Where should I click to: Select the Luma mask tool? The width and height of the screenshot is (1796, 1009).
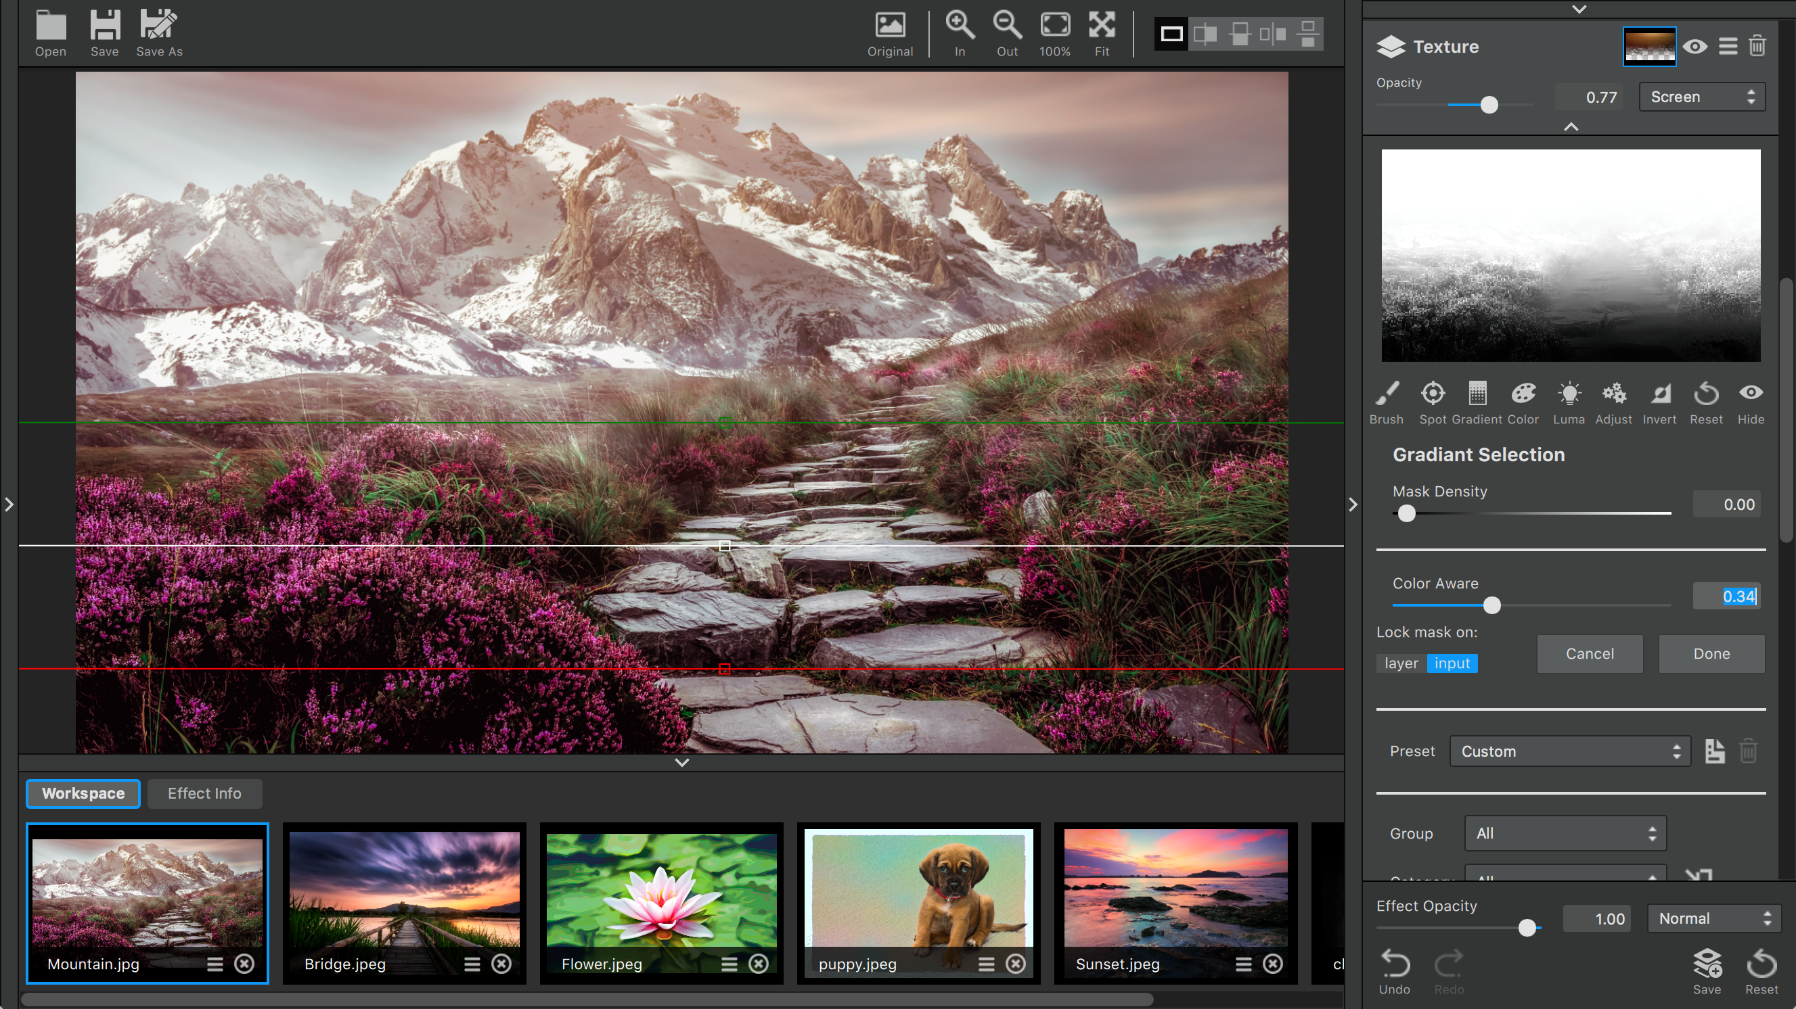1569,402
